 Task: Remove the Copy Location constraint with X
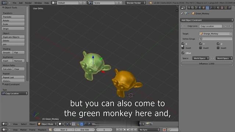(231, 26)
